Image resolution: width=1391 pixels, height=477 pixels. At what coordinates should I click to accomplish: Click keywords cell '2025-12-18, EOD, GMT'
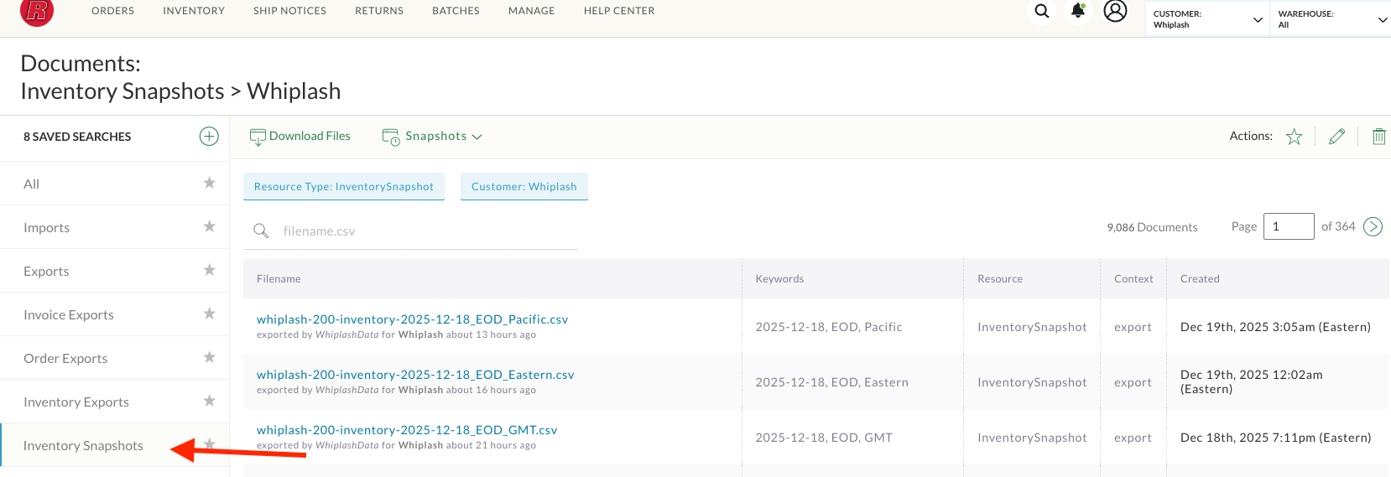(824, 438)
